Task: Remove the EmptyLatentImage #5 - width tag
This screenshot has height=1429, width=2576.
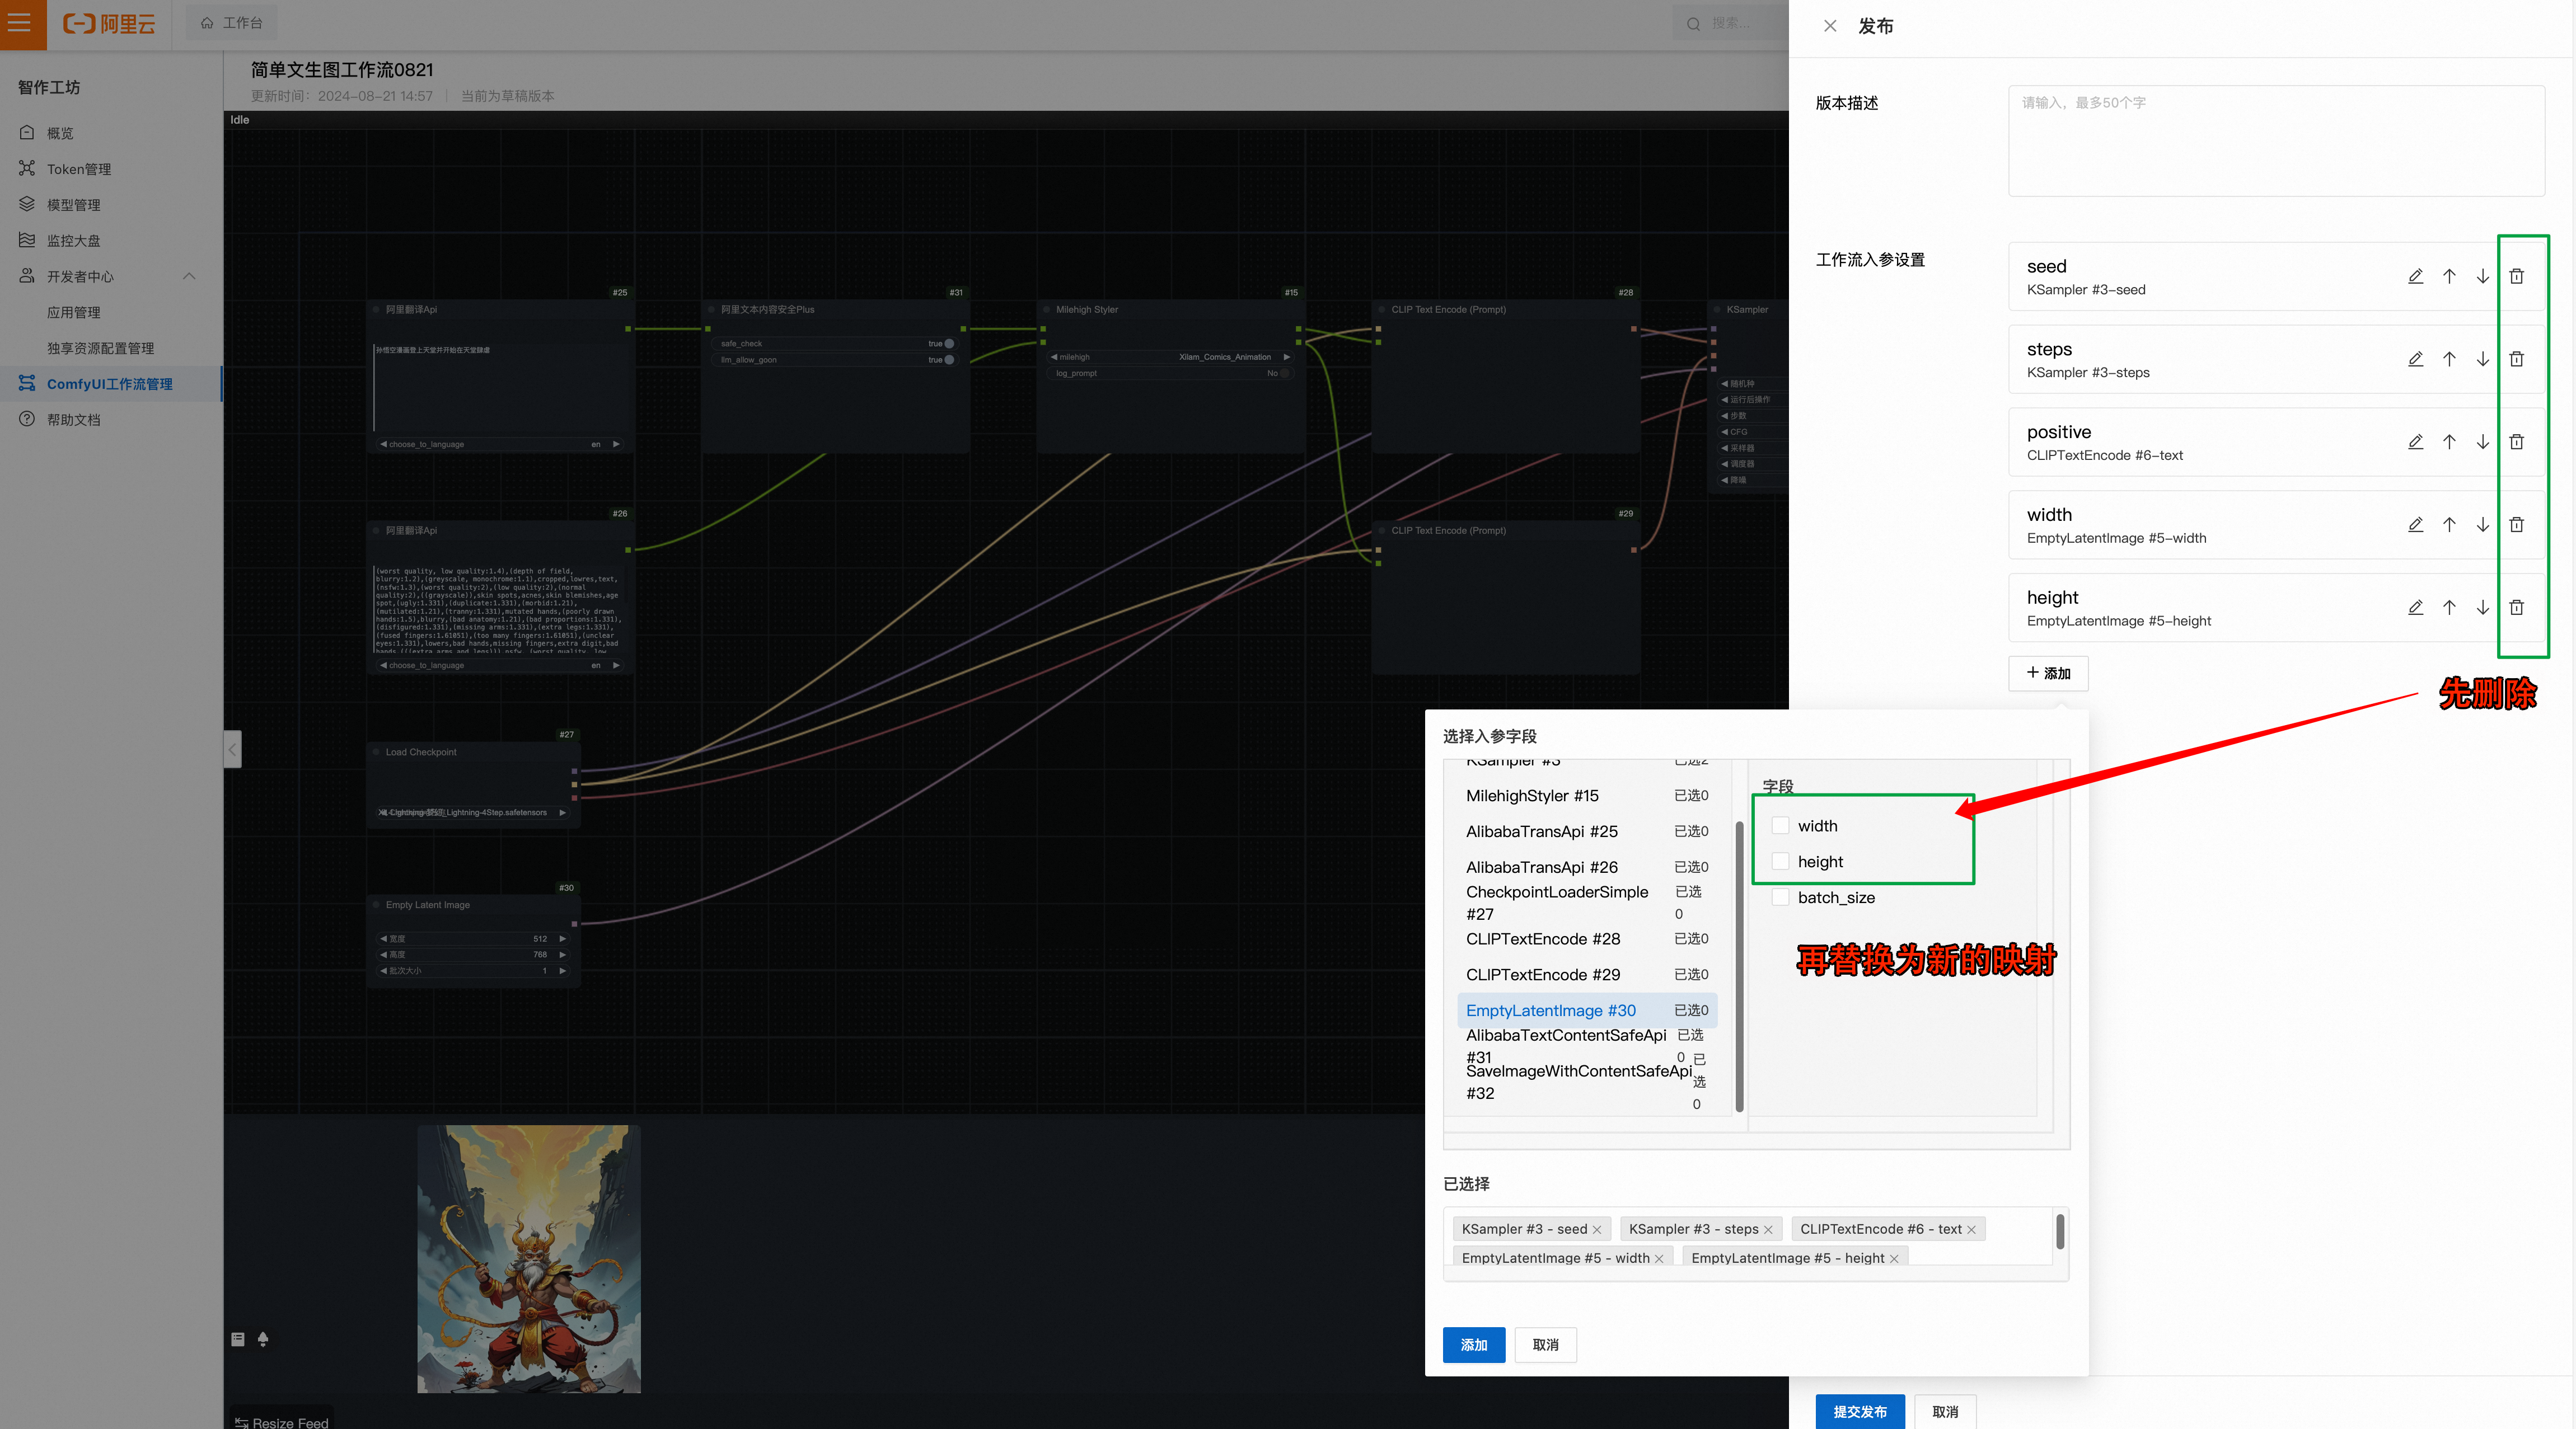Action: (x=1659, y=1259)
